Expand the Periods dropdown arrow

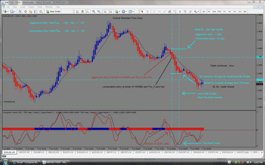tap(126, 11)
